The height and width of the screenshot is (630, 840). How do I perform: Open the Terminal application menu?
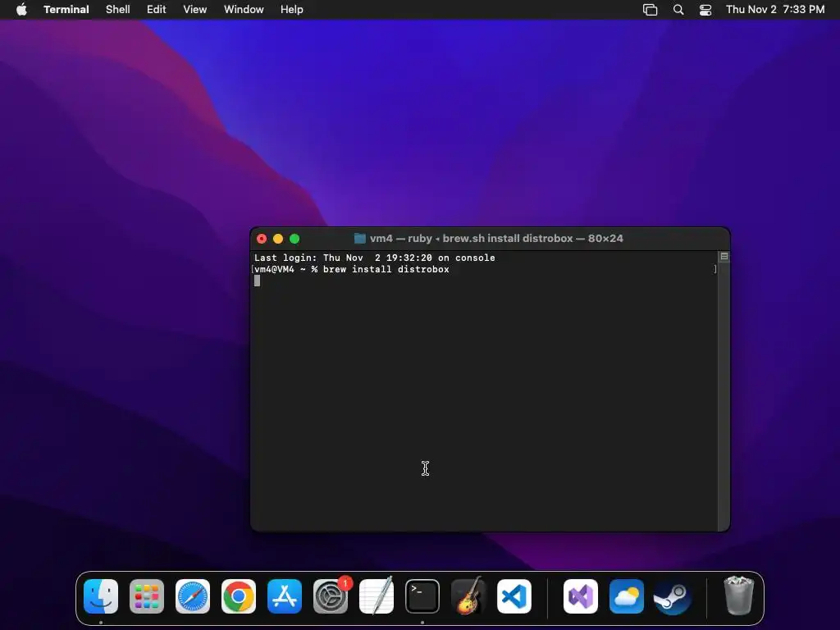(66, 10)
